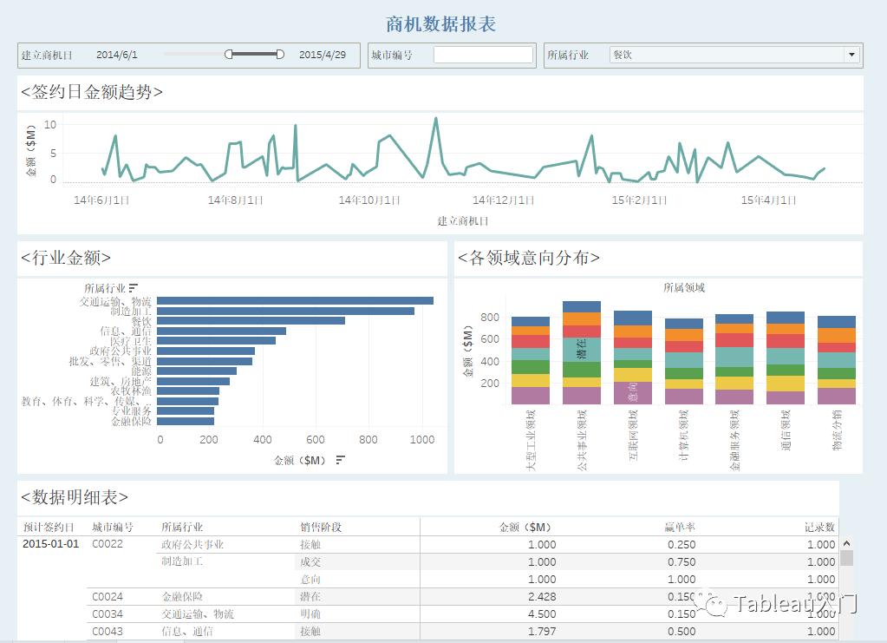Viewport: 887px width, 643px height.
Task: Click the 2.428 amount cell
Action: pos(542,597)
